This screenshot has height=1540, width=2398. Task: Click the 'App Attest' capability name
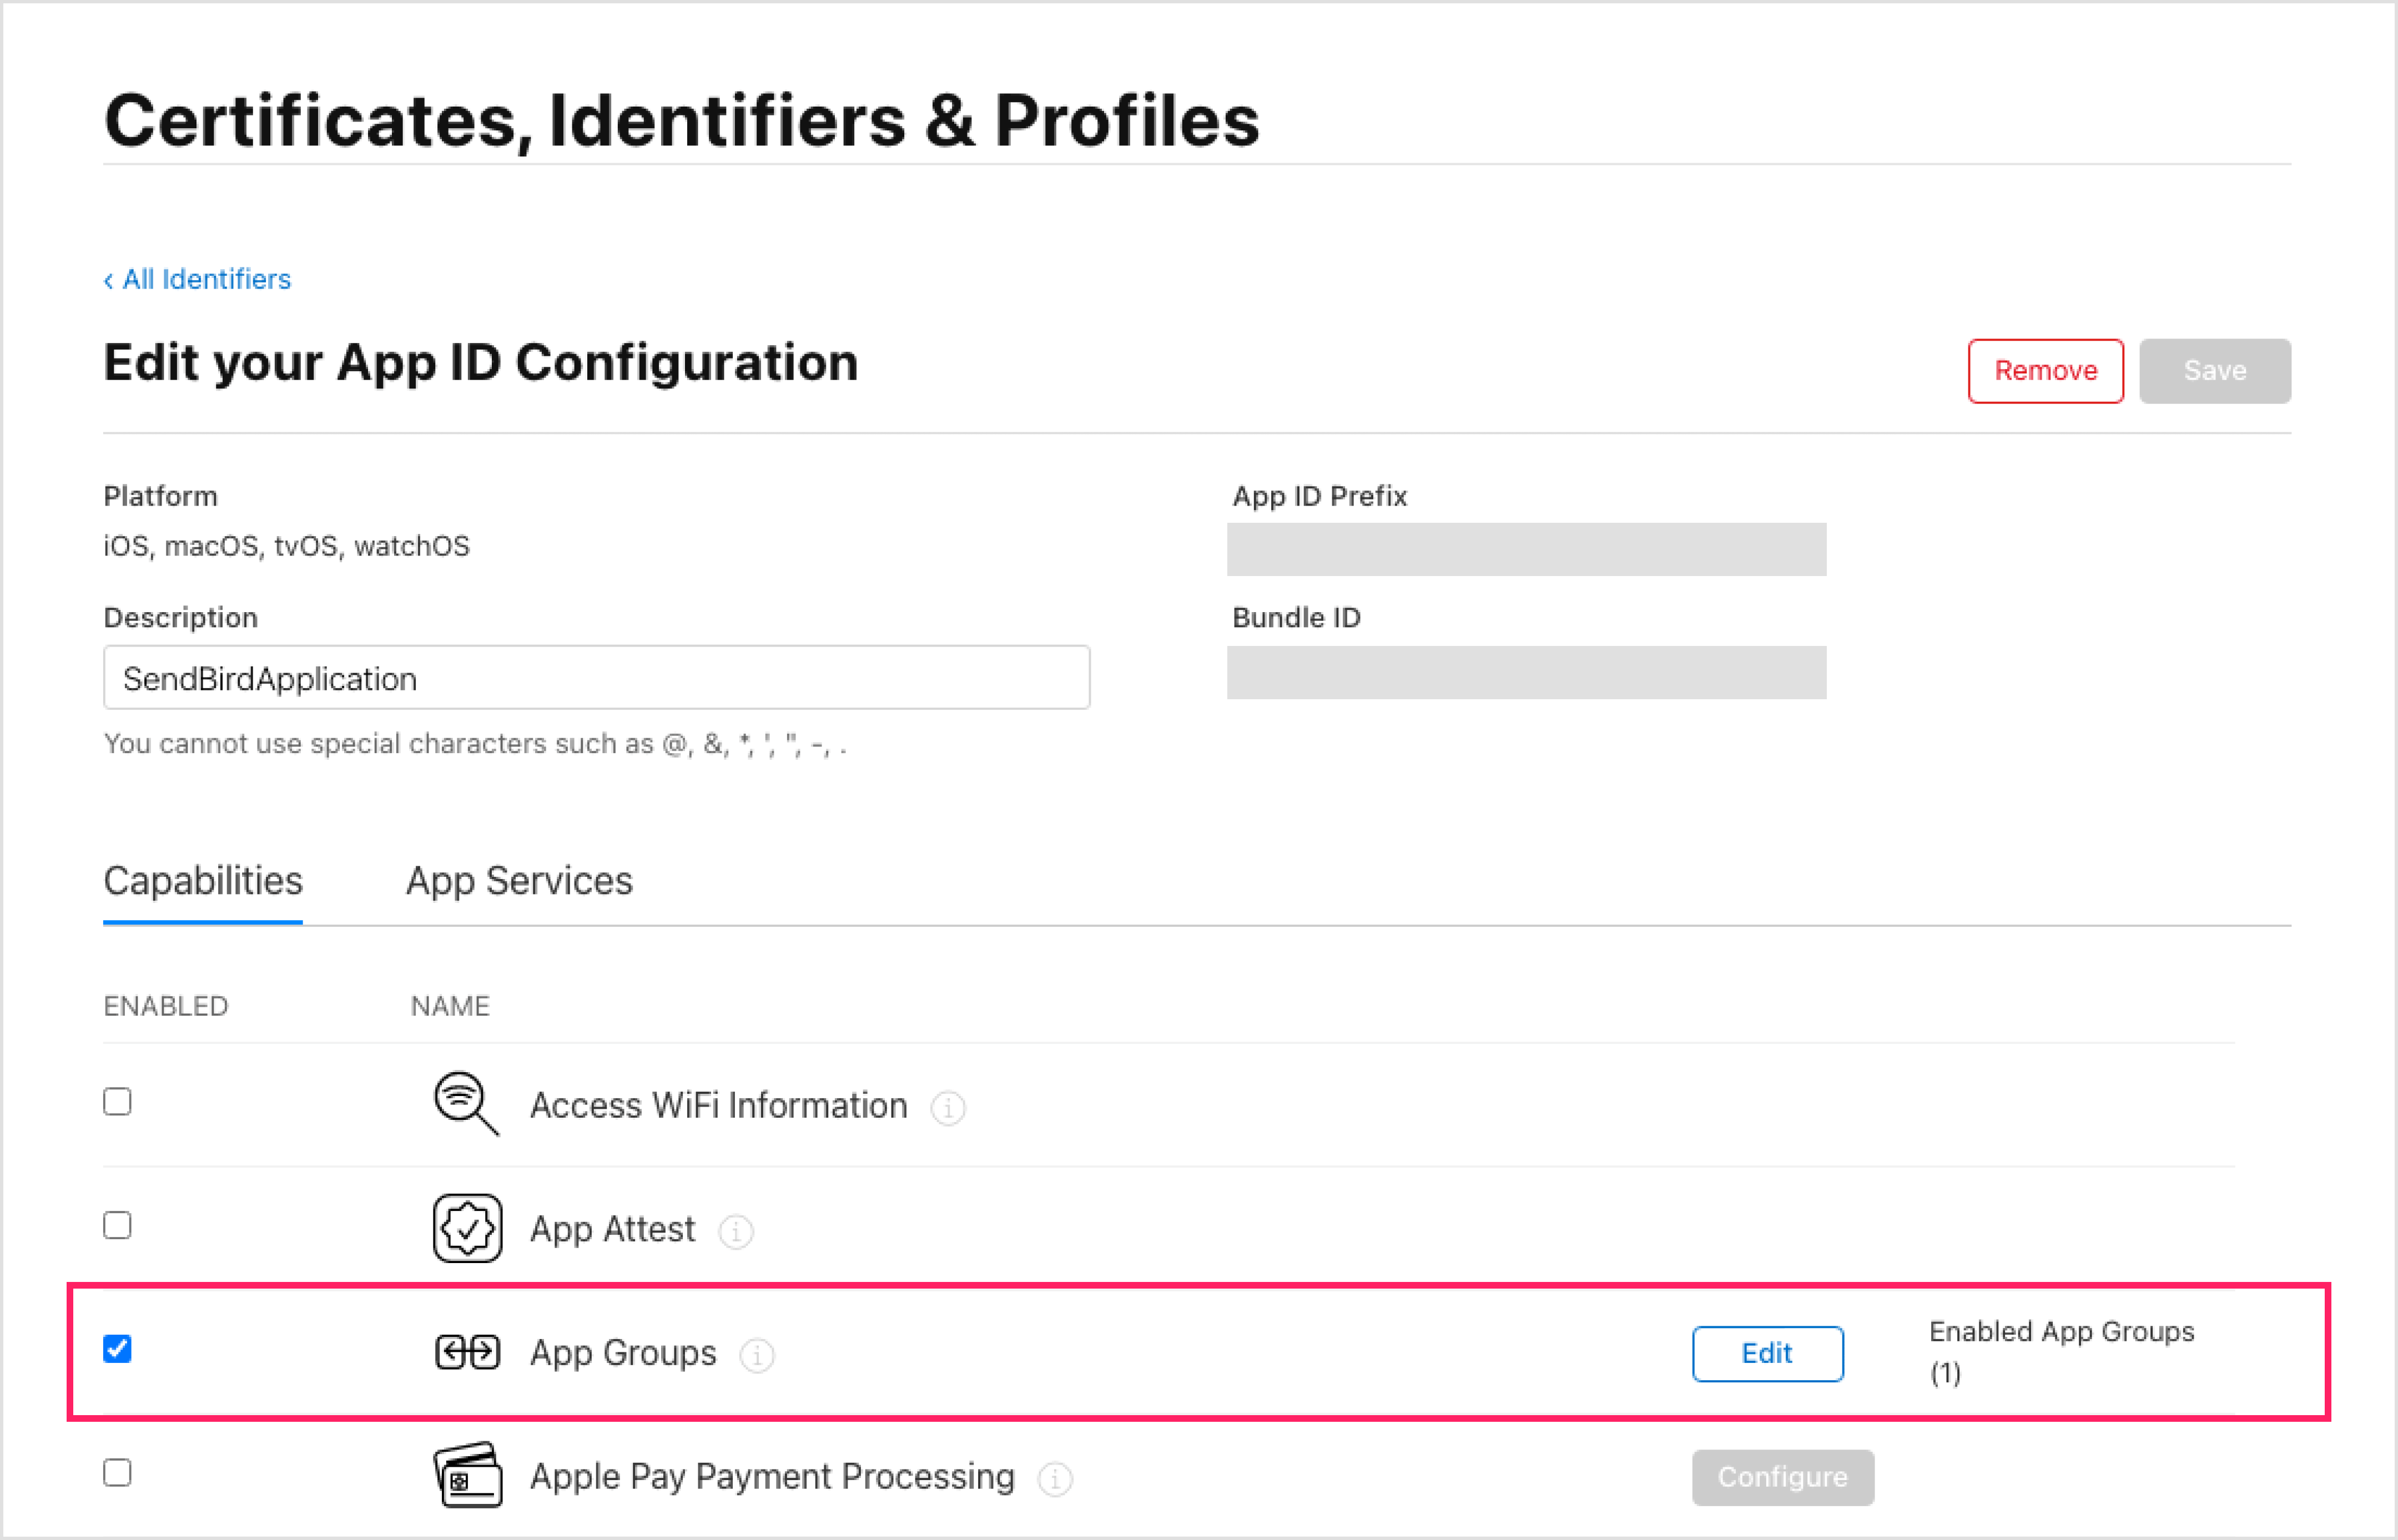click(612, 1229)
